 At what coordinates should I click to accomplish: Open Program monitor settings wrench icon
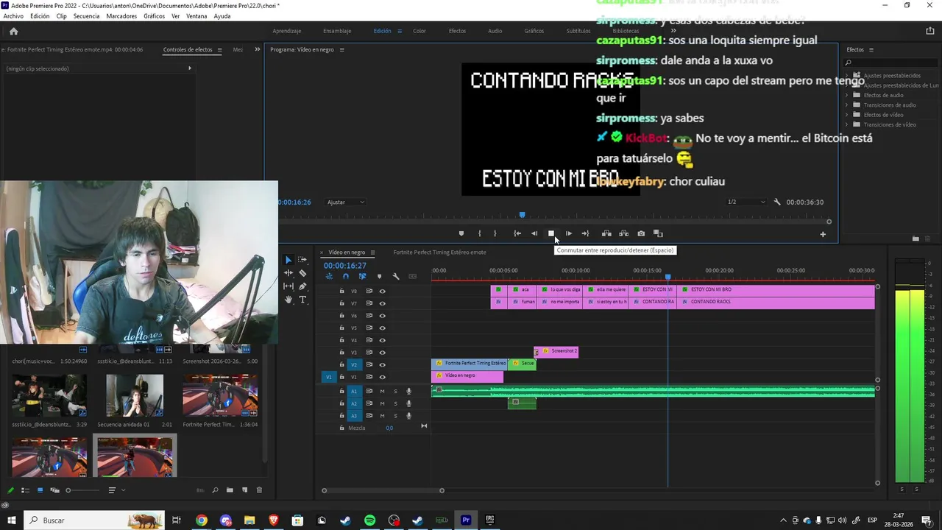pyautogui.click(x=776, y=202)
